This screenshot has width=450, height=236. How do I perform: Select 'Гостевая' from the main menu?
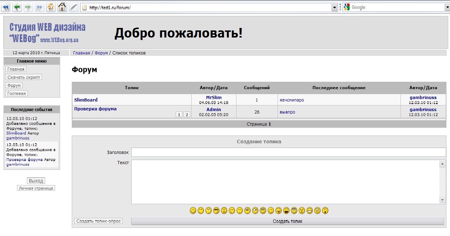17,93
